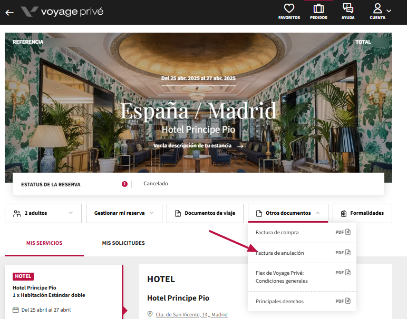This screenshot has width=407, height=319.
Task: Expand the 2 adultos dropdown chevron
Action: pos(71,213)
